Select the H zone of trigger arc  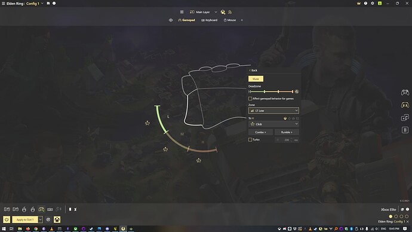pos(202,150)
